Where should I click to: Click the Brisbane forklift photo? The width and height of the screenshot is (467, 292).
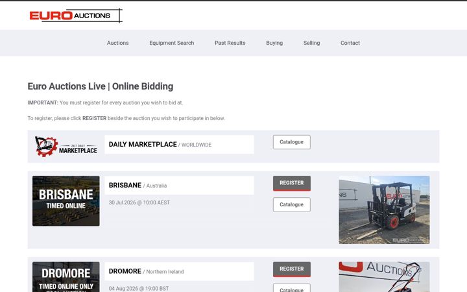point(384,210)
